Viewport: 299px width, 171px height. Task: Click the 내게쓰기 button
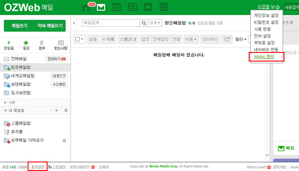pyautogui.click(x=59, y=76)
